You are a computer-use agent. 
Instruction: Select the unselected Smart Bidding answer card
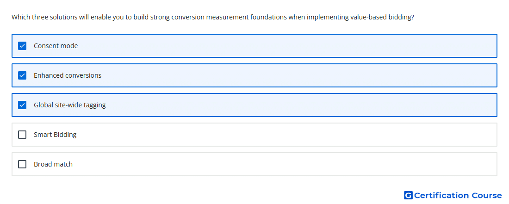[x=254, y=135]
